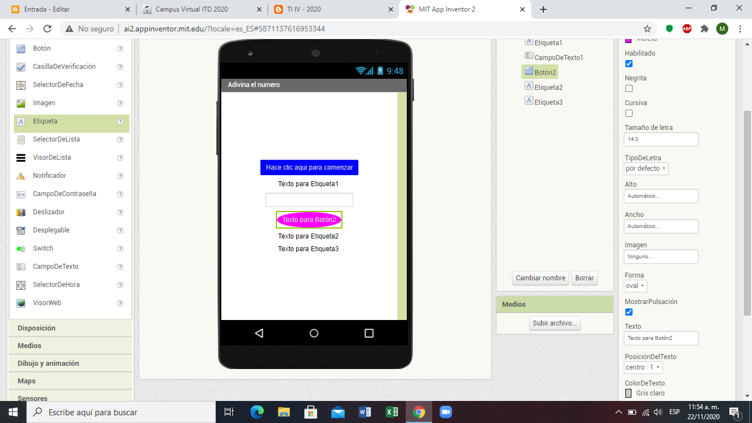Select the SelectorDeHora palette icon
The height and width of the screenshot is (423, 752).
[21, 285]
